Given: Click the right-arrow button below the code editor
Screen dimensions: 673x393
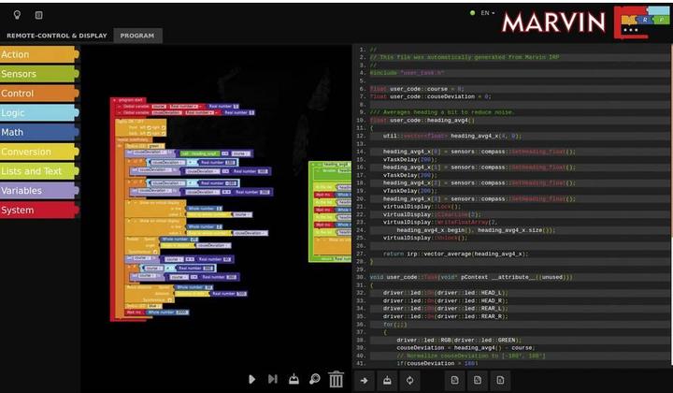Looking at the screenshot, I should click(x=364, y=381).
